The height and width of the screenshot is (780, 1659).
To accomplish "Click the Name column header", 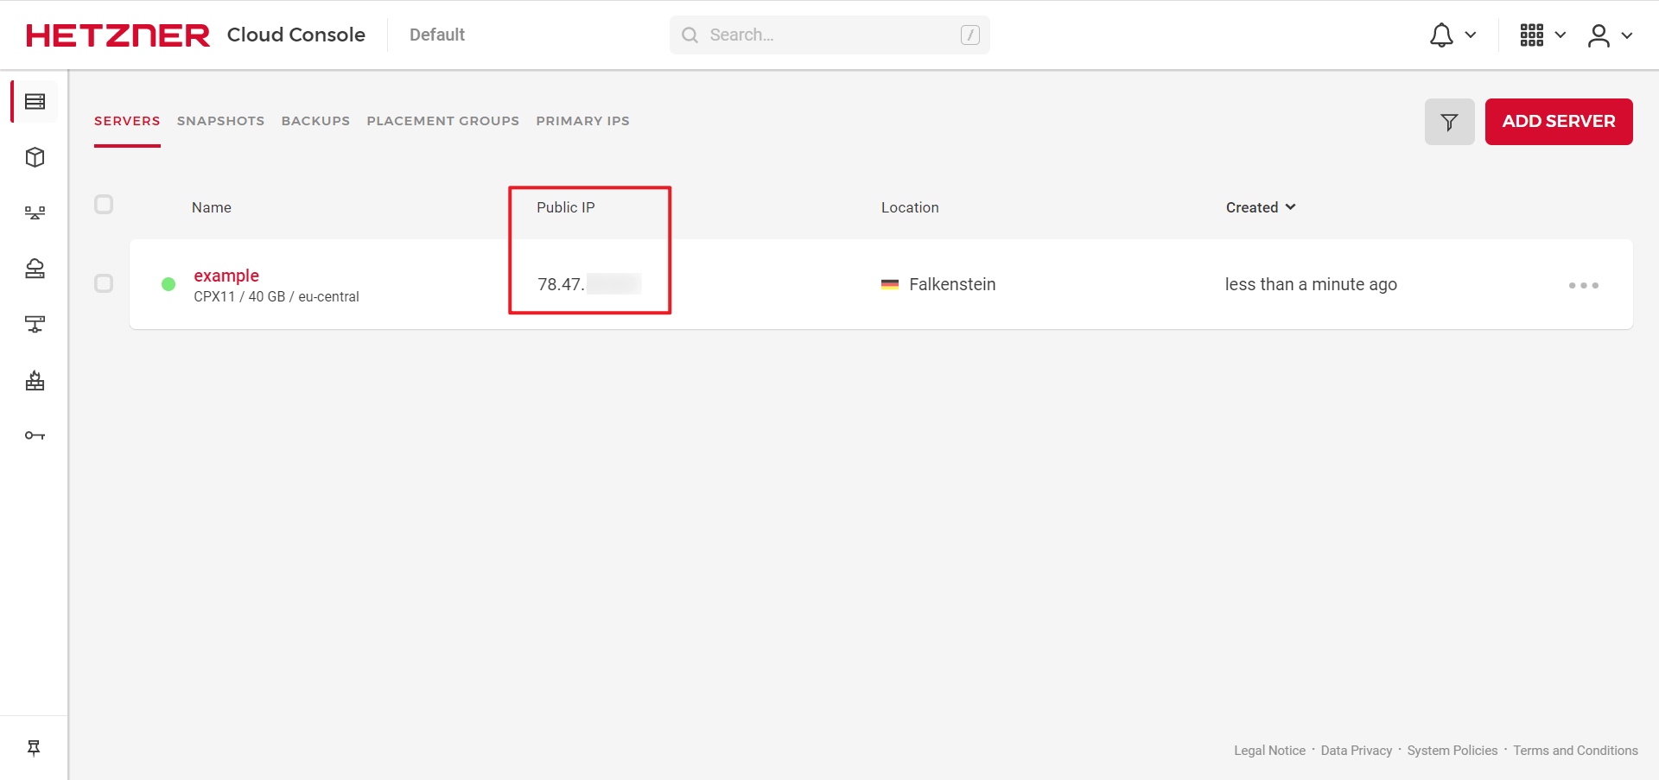I will point(212,207).
